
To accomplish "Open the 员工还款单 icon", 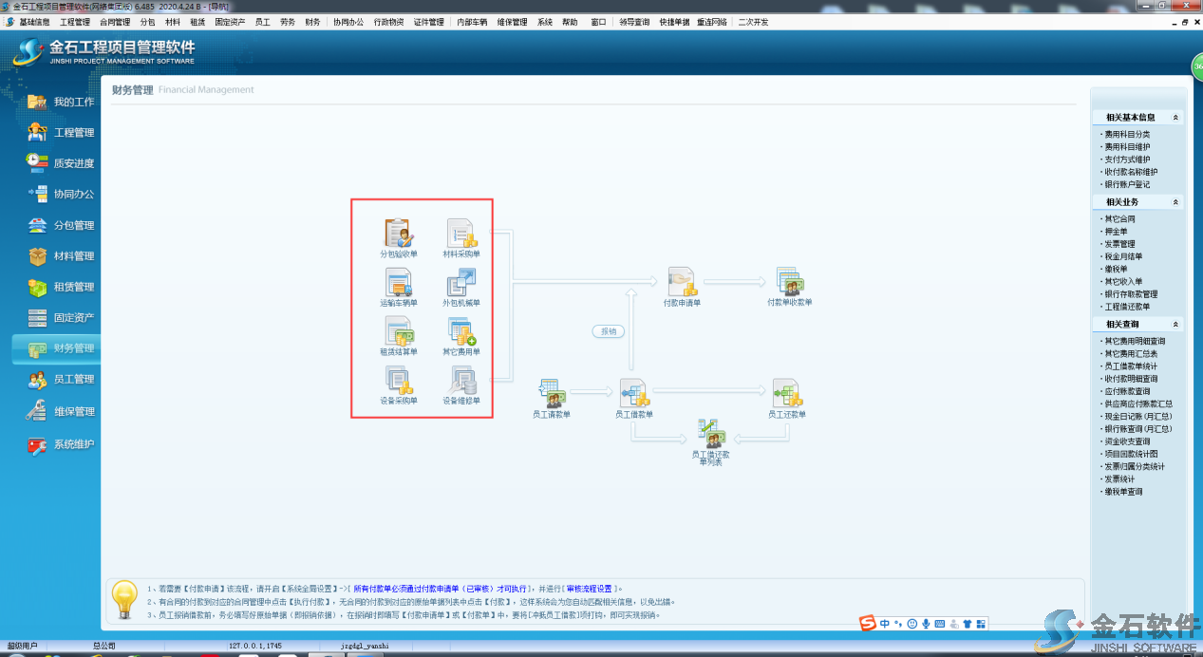I will coord(786,393).
